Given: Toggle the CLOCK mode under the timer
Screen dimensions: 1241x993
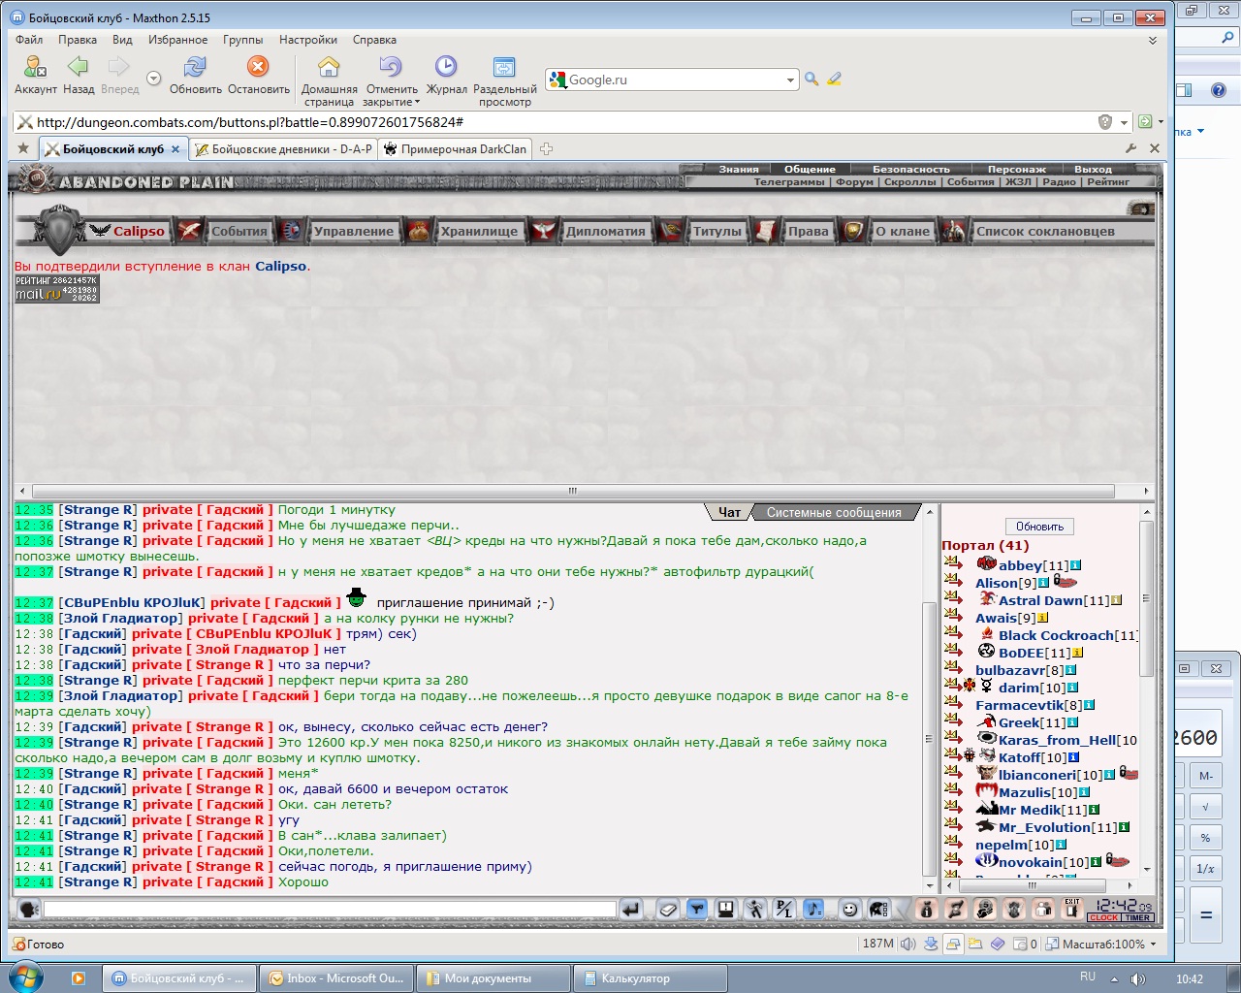Looking at the screenshot, I should [x=1103, y=917].
